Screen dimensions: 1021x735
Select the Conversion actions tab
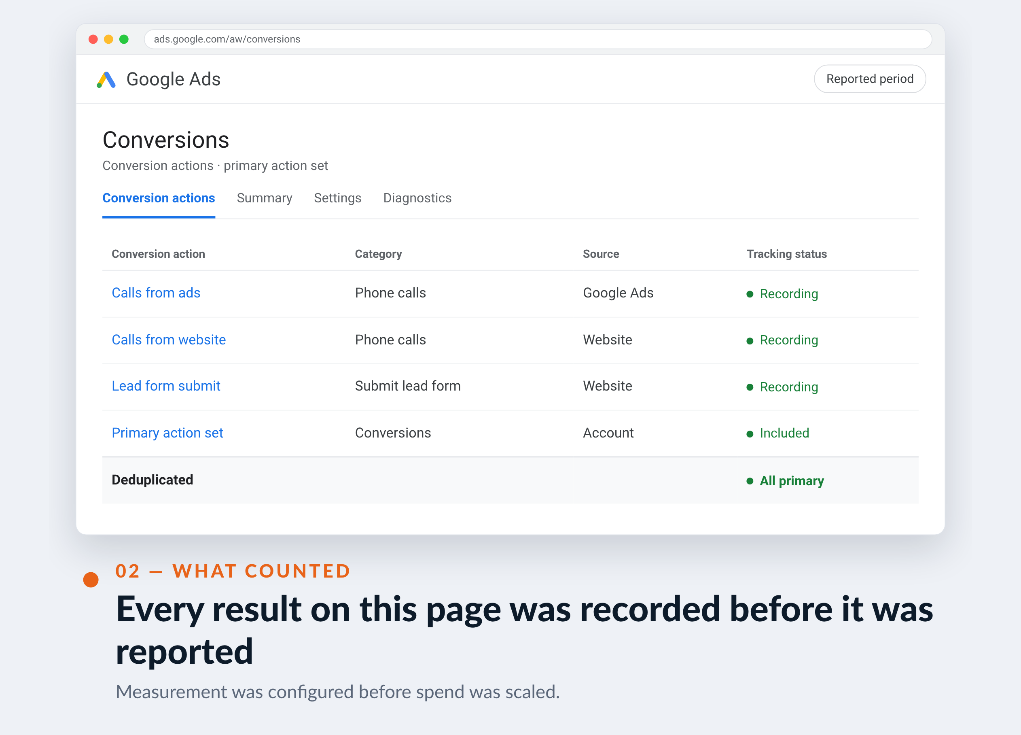pyautogui.click(x=159, y=198)
